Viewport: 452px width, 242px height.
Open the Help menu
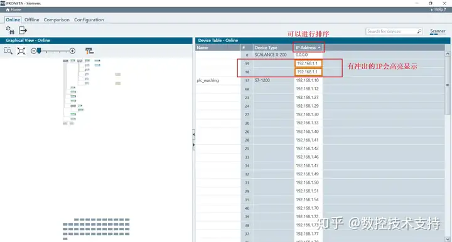click(x=438, y=9)
